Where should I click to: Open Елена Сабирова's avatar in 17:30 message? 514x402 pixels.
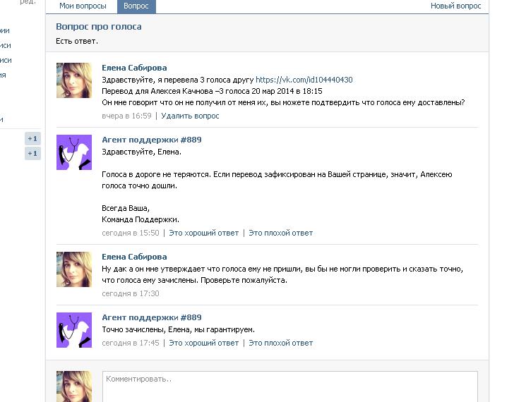(x=74, y=269)
